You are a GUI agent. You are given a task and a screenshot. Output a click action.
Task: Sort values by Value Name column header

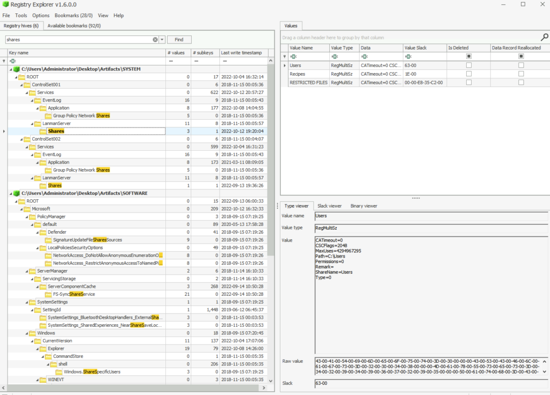[309, 48]
